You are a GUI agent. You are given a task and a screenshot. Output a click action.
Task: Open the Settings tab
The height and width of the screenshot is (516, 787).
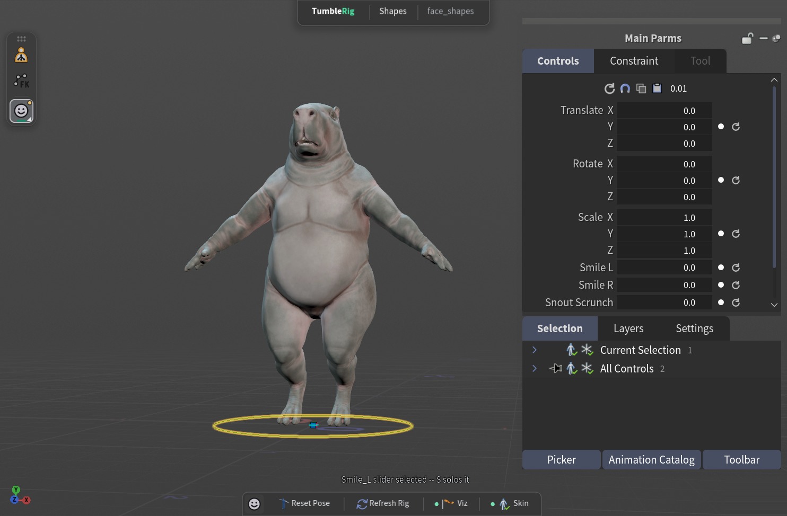coord(694,328)
